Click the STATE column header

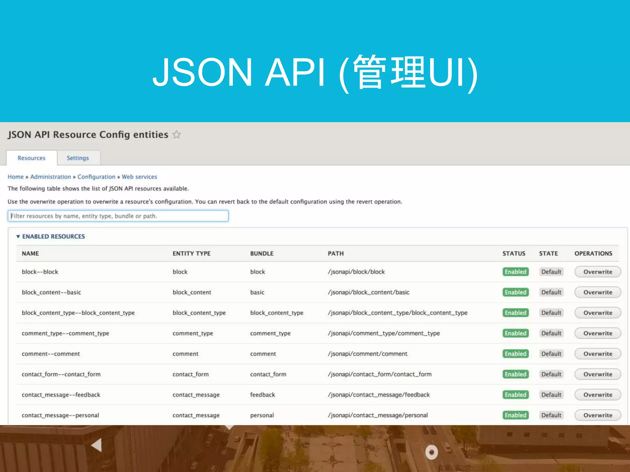click(x=548, y=254)
